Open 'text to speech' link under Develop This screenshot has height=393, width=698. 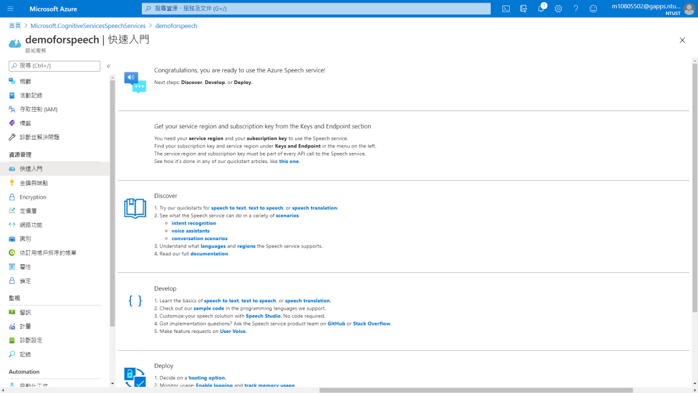[258, 301]
